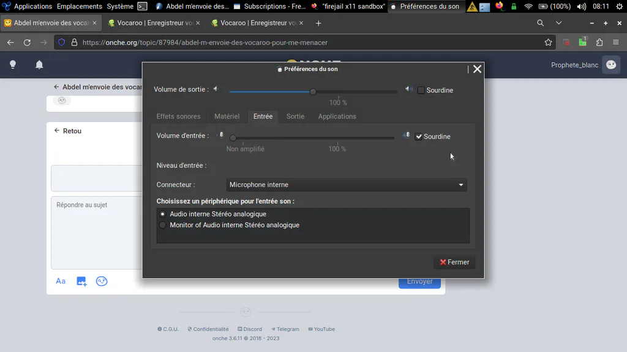Toggle the lightbulb theme icon on onche
The height and width of the screenshot is (352, 627).
coord(13,65)
